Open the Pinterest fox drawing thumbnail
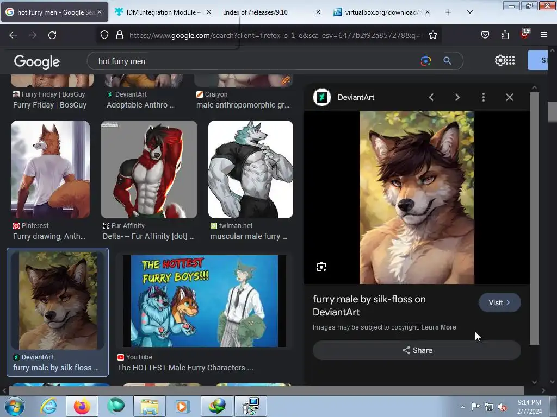557x417 pixels. pyautogui.click(x=50, y=169)
